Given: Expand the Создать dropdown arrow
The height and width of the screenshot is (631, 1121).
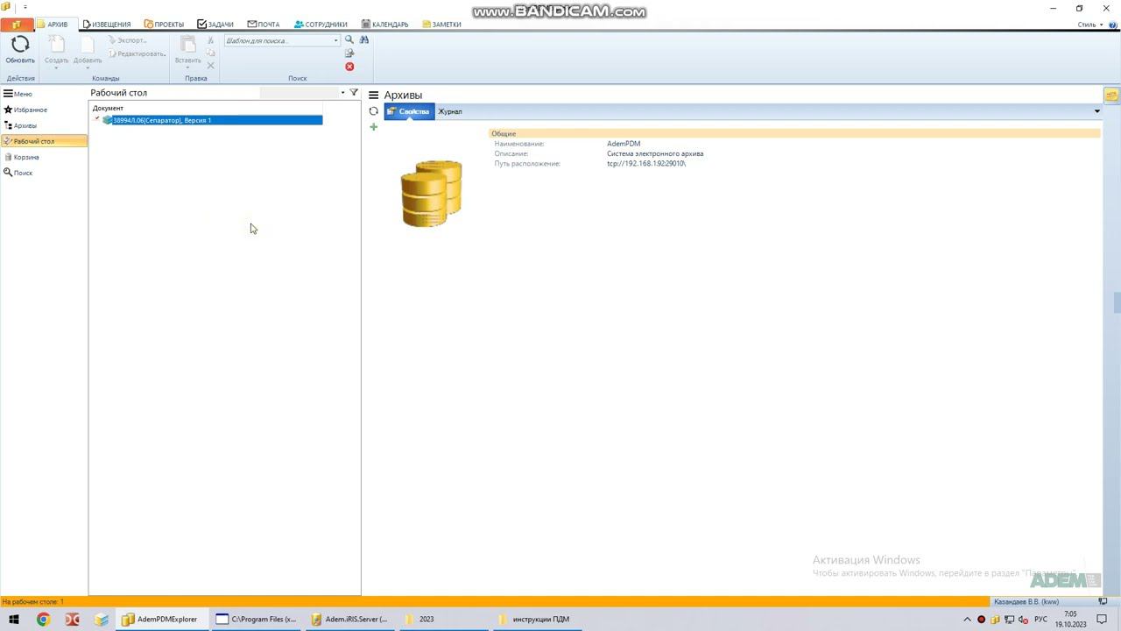Looking at the screenshot, I should tap(56, 67).
